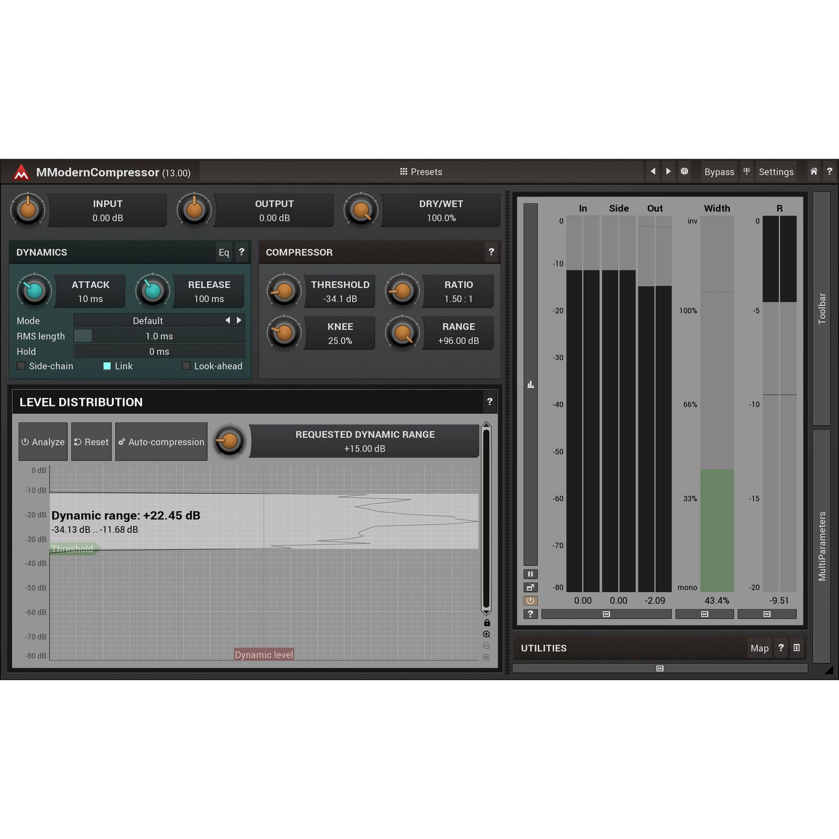Open the Presets browser

coord(420,171)
